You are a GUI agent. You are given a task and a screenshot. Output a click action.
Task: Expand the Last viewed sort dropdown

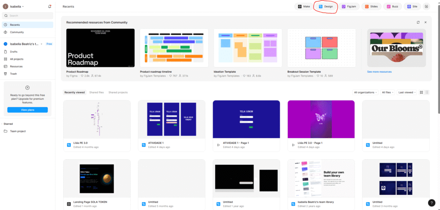click(x=407, y=93)
